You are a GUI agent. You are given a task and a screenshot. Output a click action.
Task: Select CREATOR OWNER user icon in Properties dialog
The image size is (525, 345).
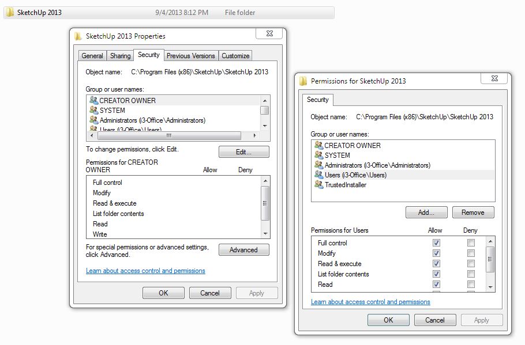tap(93, 100)
